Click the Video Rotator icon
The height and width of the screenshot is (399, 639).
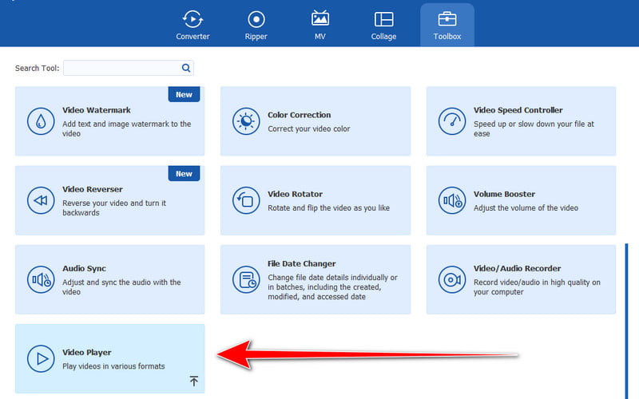coord(245,200)
